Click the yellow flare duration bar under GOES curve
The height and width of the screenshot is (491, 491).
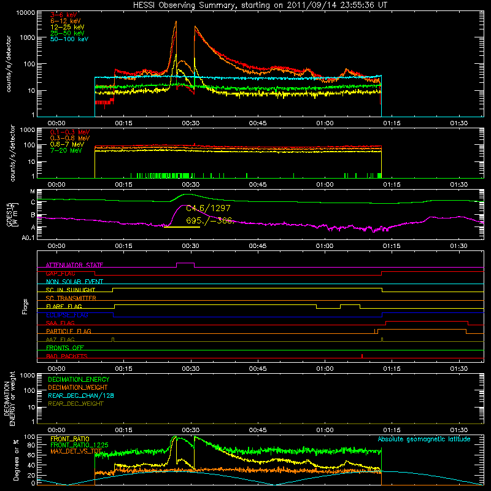(182, 227)
